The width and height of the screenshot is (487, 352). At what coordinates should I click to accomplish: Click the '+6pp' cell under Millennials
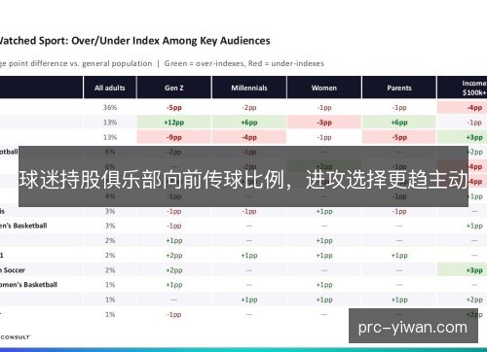[x=249, y=123]
